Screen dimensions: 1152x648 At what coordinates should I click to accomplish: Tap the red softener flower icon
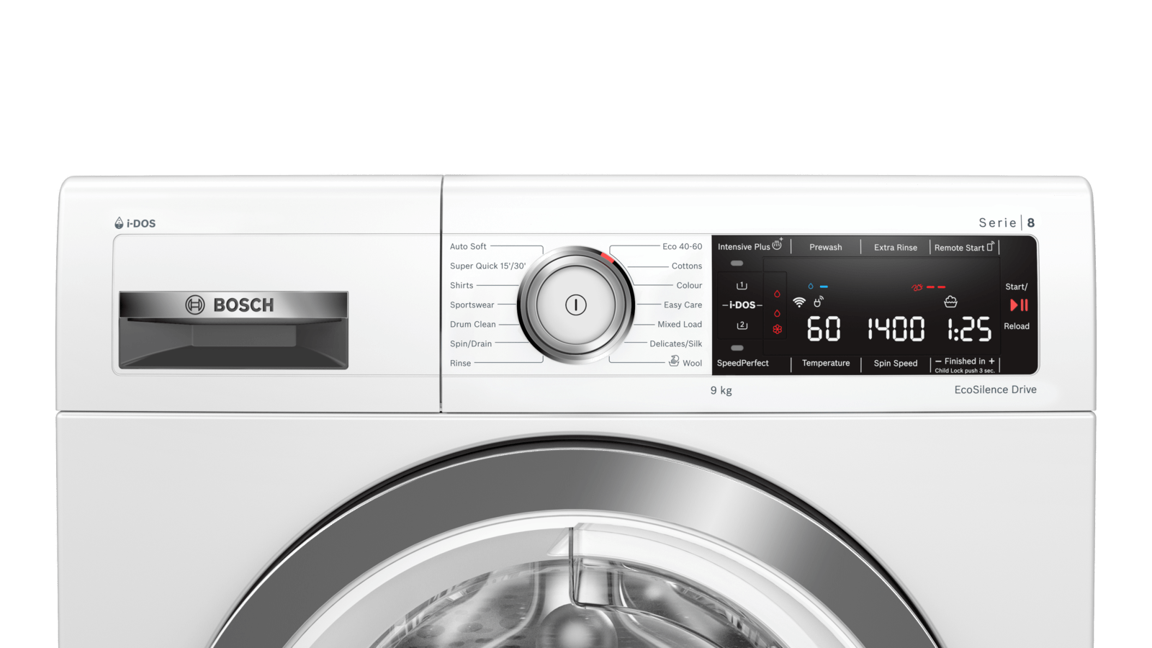[x=777, y=330]
